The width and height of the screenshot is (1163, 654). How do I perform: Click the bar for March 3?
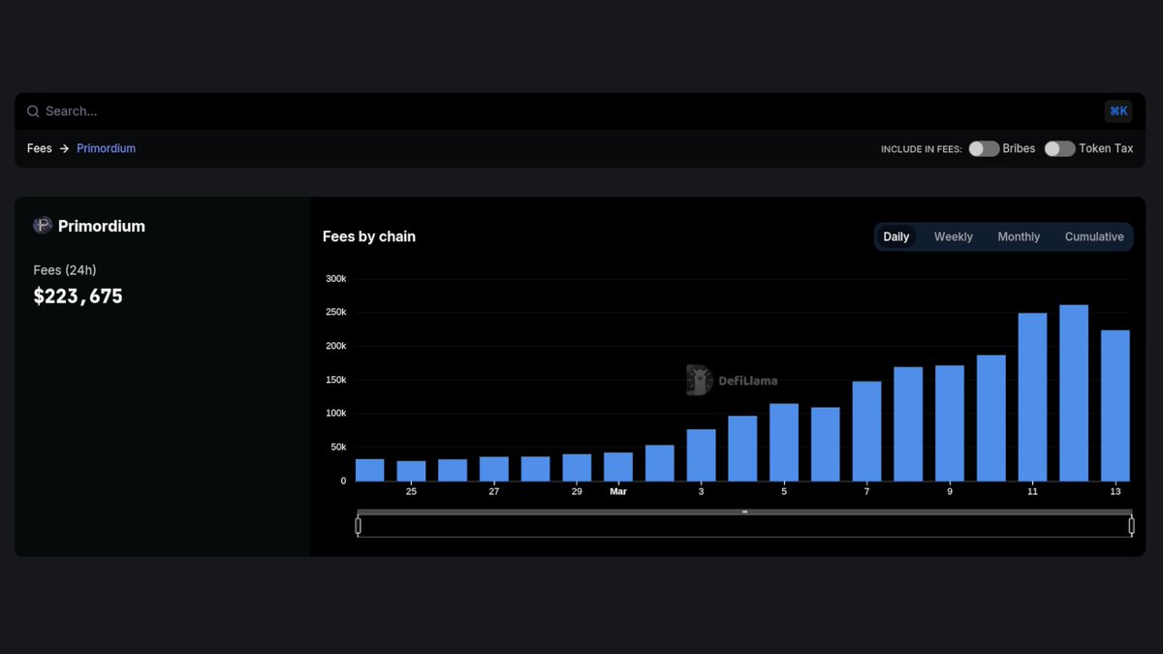click(x=701, y=455)
